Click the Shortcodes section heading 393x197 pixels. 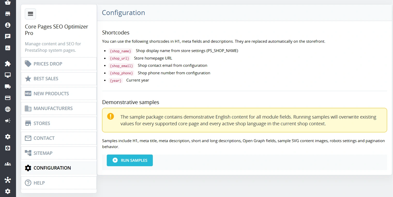116,33
